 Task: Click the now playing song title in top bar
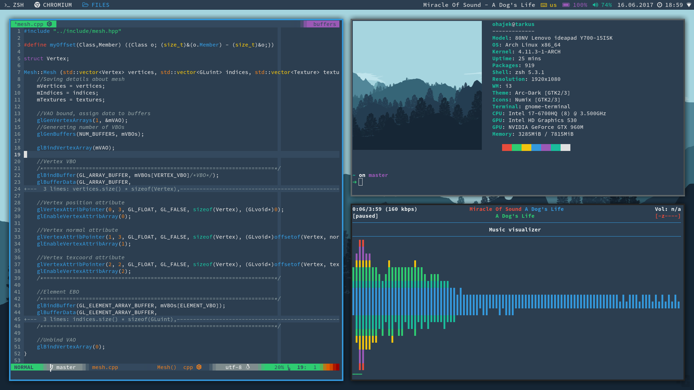point(479,5)
